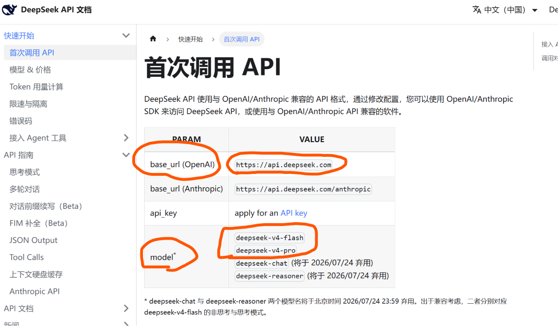Click the deepseek-reasoner model name

pos(270,276)
